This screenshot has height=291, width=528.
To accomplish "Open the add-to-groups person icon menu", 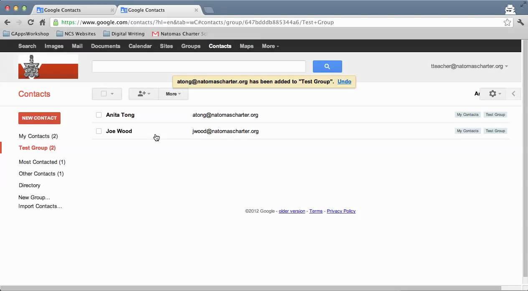I will click(x=144, y=94).
